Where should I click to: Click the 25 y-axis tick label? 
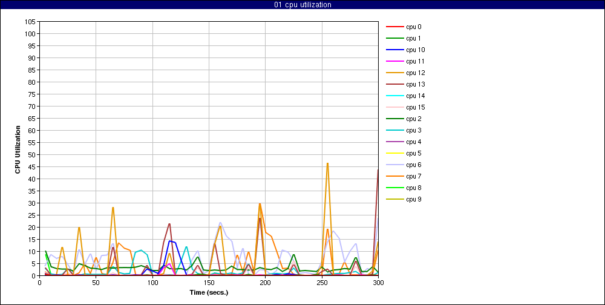pos(31,215)
